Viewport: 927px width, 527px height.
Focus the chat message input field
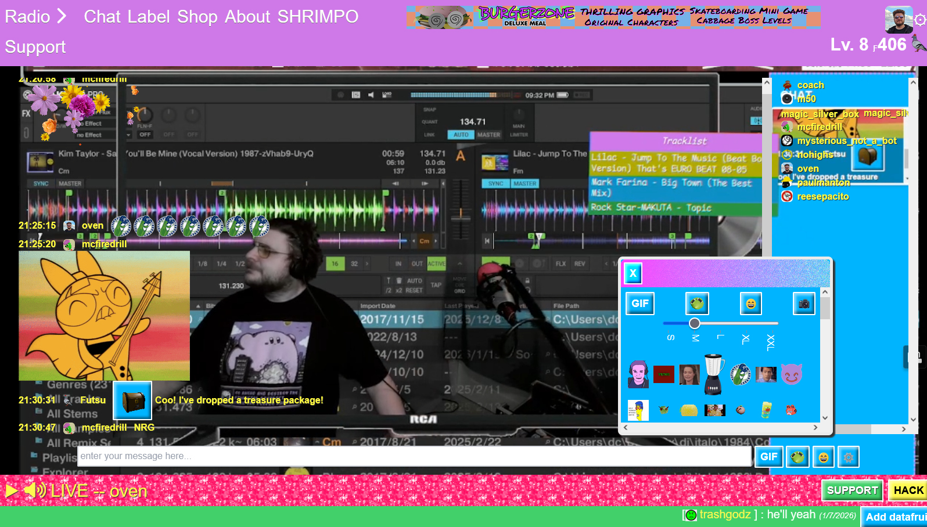[414, 456]
